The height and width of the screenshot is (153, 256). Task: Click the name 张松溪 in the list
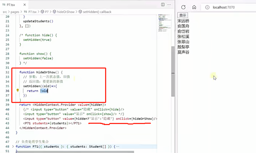point(183,36)
